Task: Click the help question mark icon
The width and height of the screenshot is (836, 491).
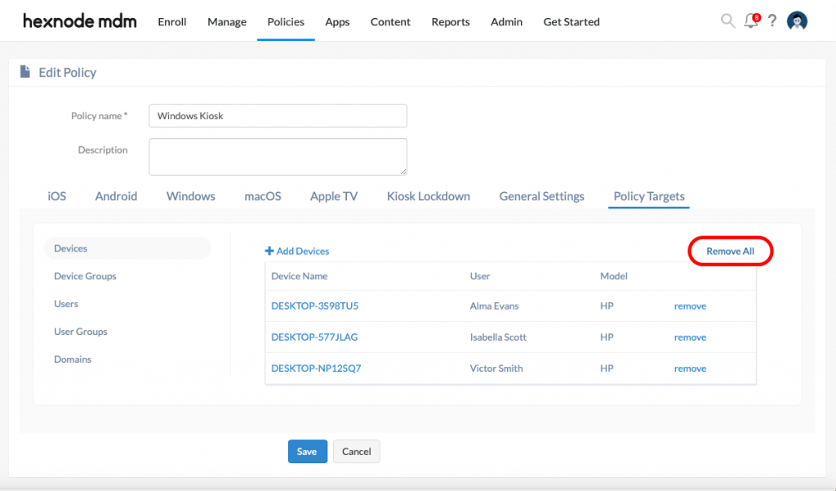Action: click(772, 21)
